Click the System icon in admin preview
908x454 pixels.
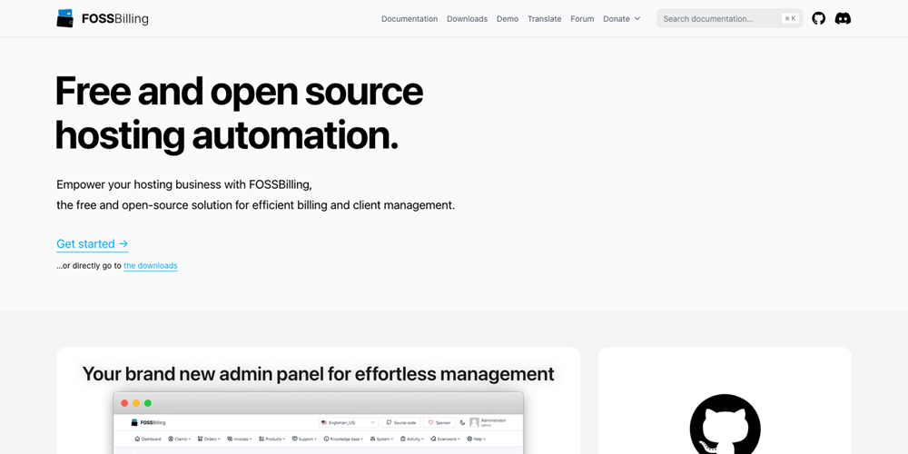372,439
